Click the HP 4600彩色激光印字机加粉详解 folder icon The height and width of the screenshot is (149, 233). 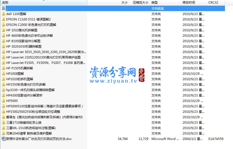(3, 35)
